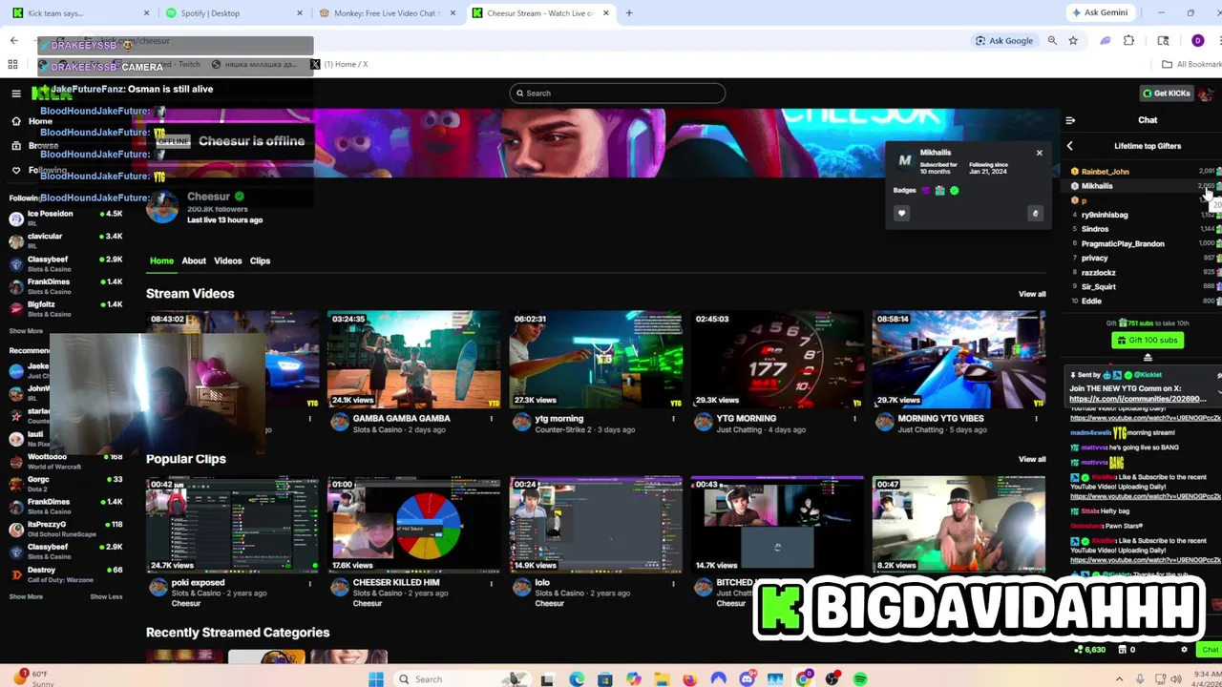This screenshot has width=1222, height=687.
Task: Close the Mikhailis user card
Action: 1039,153
